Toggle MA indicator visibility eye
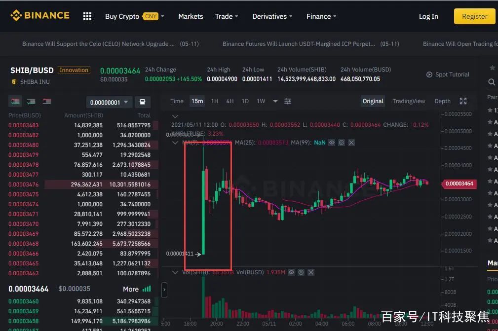Image resolution: width=498 pixels, height=331 pixels. (332, 143)
